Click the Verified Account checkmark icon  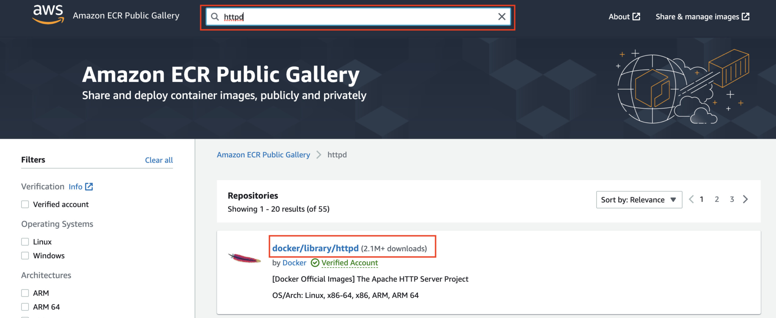314,263
